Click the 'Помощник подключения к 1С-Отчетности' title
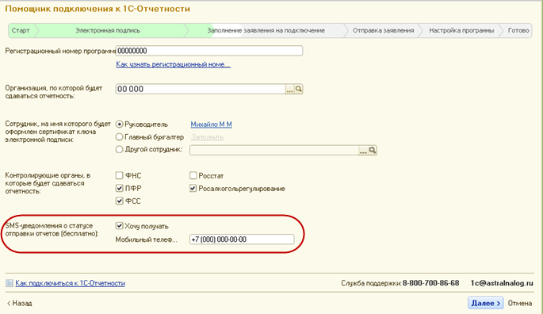This screenshot has width=543, height=314. [98, 9]
